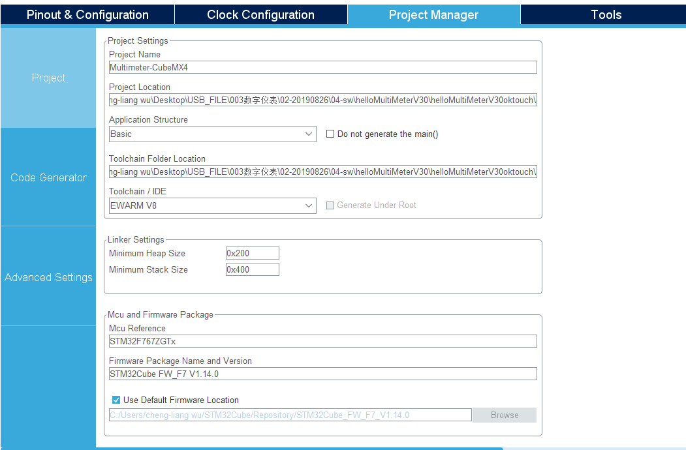This screenshot has width=686, height=450.
Task: Click the Project Settings group title
Action: (x=138, y=40)
